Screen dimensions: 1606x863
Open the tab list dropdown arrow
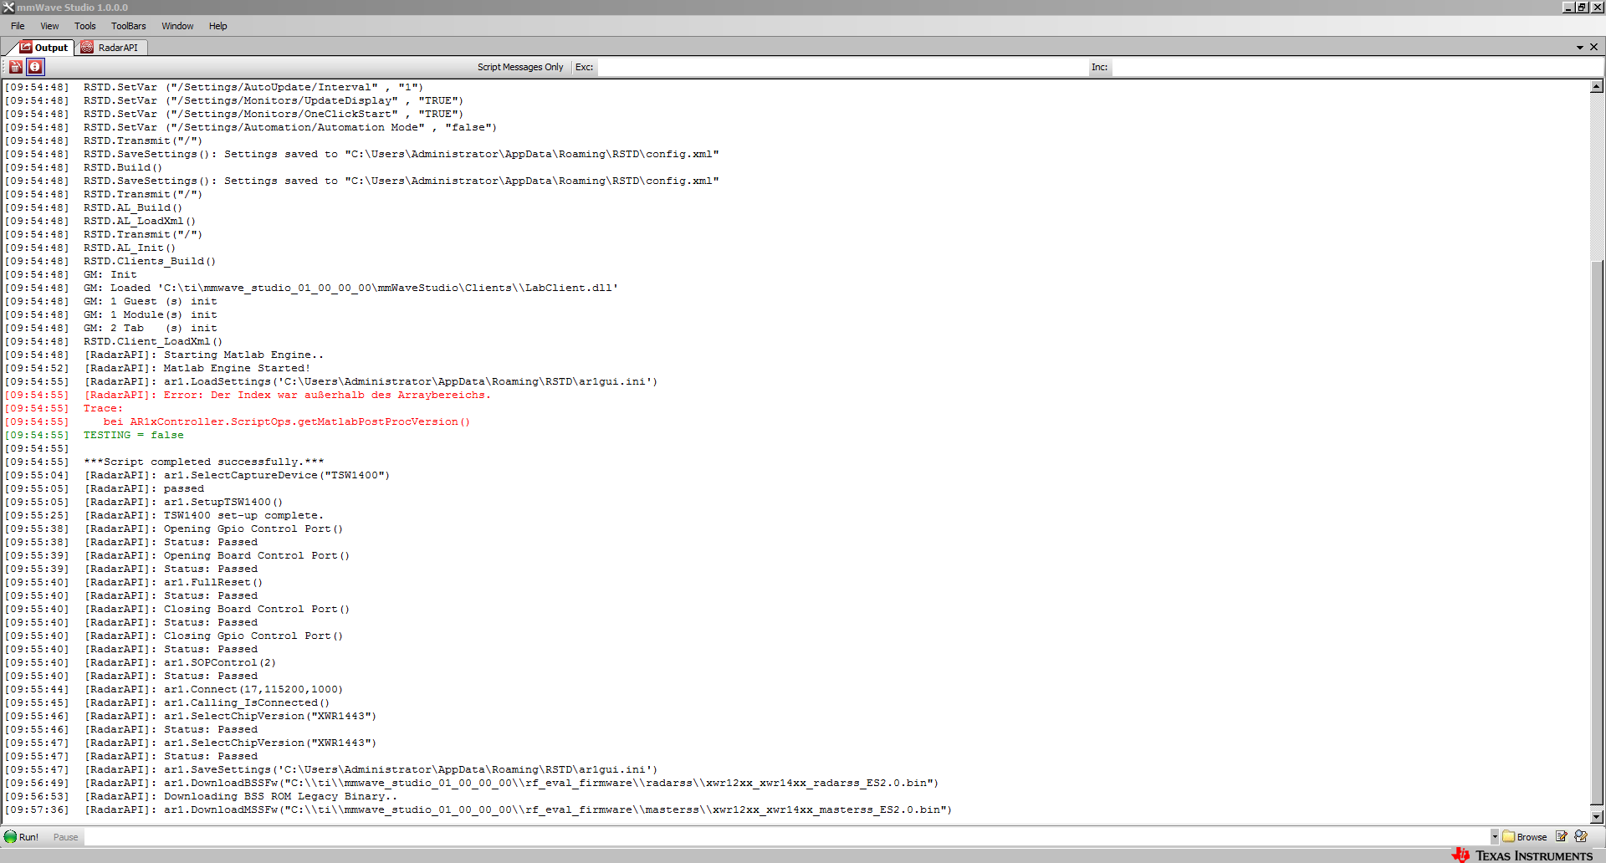pyautogui.click(x=1580, y=48)
